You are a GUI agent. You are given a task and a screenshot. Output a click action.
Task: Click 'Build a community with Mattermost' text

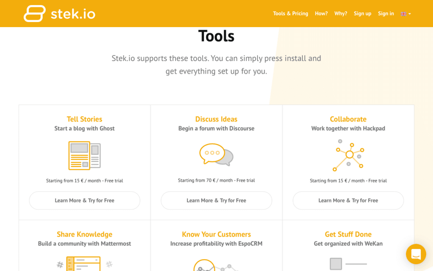coord(85,243)
